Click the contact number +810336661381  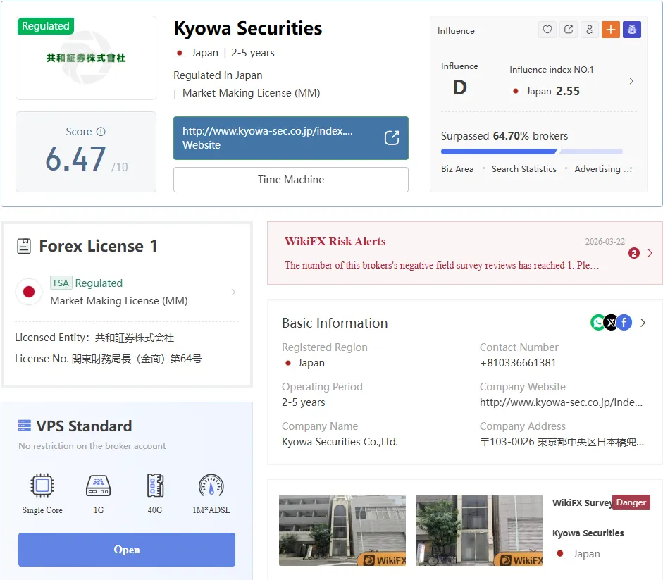[x=518, y=363]
